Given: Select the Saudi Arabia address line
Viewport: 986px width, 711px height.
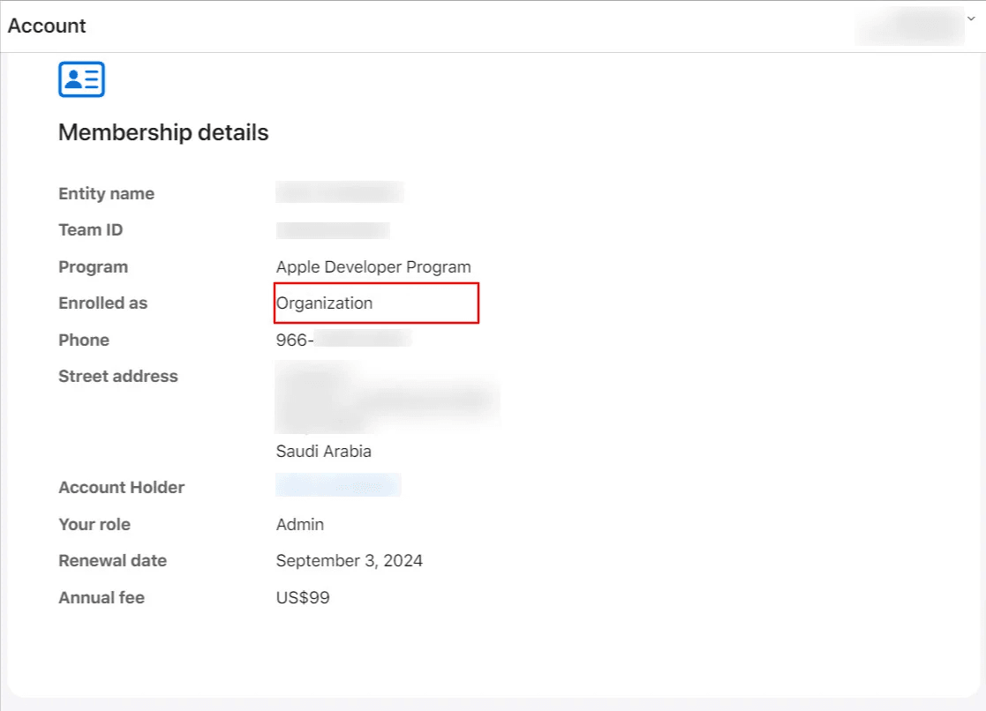Looking at the screenshot, I should (x=323, y=452).
